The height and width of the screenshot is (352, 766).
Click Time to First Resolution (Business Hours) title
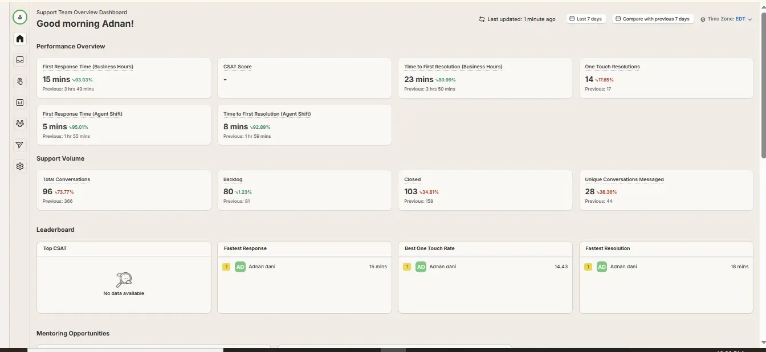[453, 67]
